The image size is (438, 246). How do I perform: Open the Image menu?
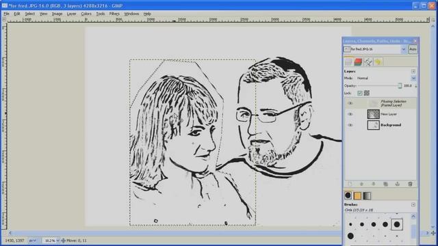tap(57, 14)
